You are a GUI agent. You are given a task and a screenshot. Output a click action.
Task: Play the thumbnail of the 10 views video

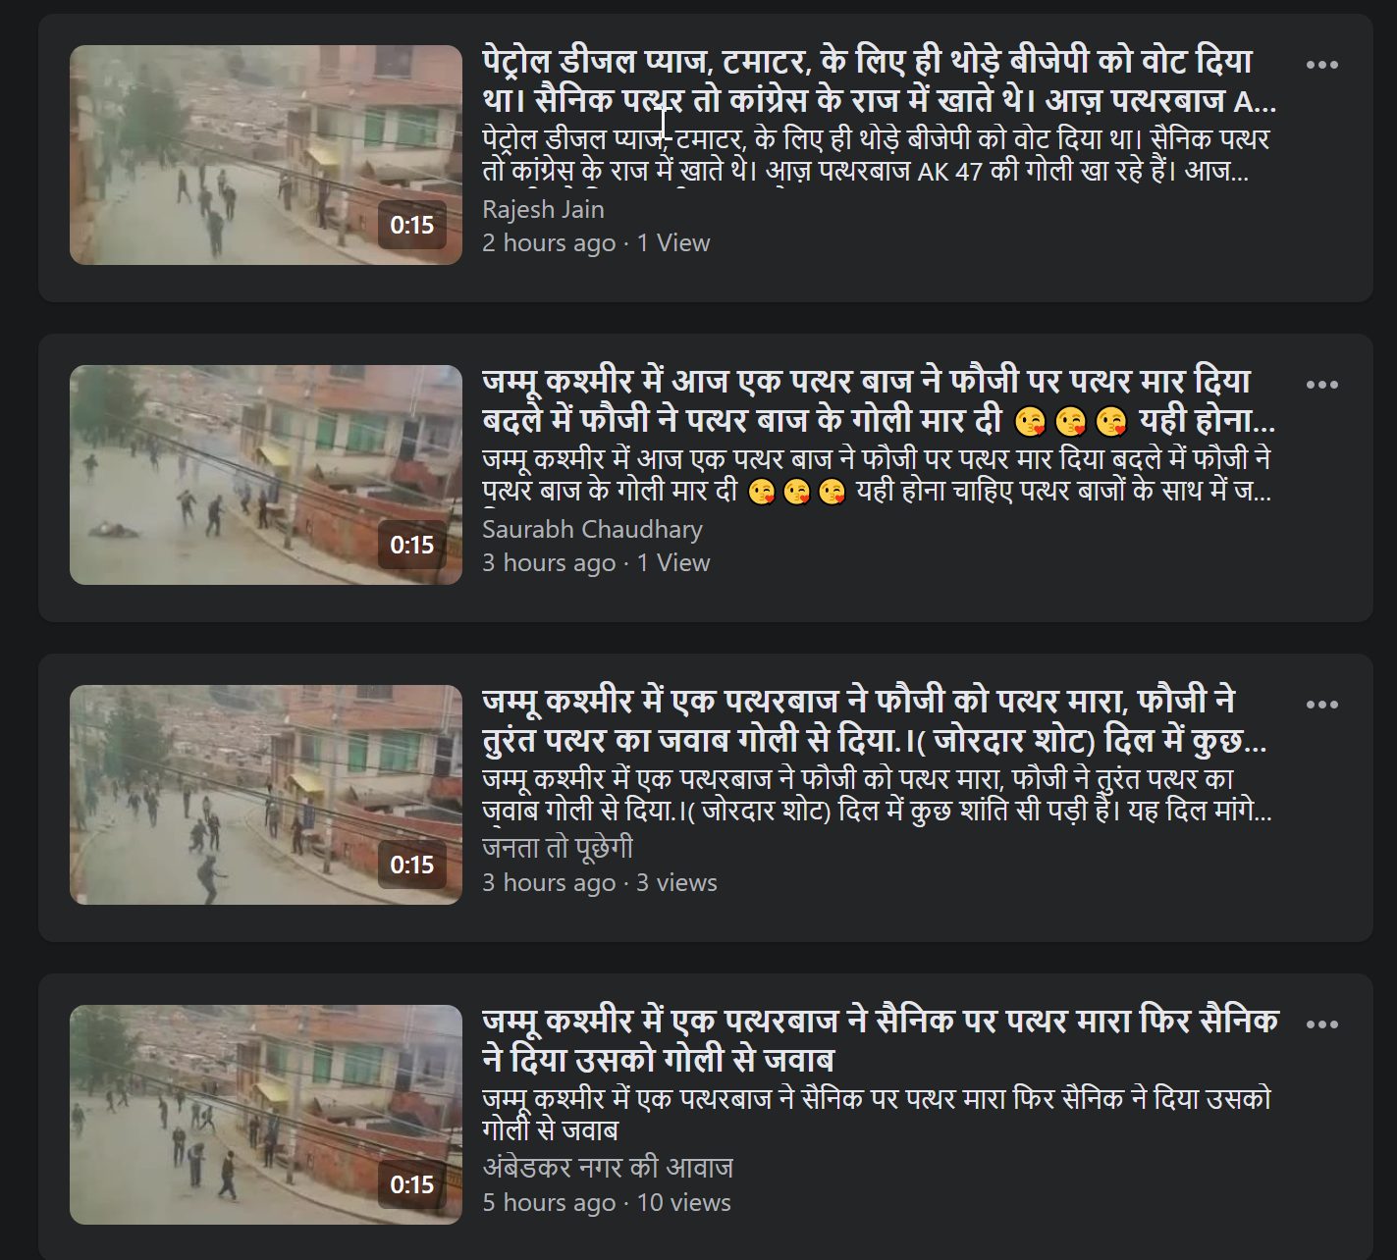[x=265, y=1115]
